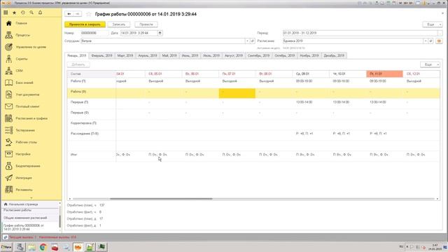
Task: Expand Сотрудник dropdown arrow
Action: 247,41
